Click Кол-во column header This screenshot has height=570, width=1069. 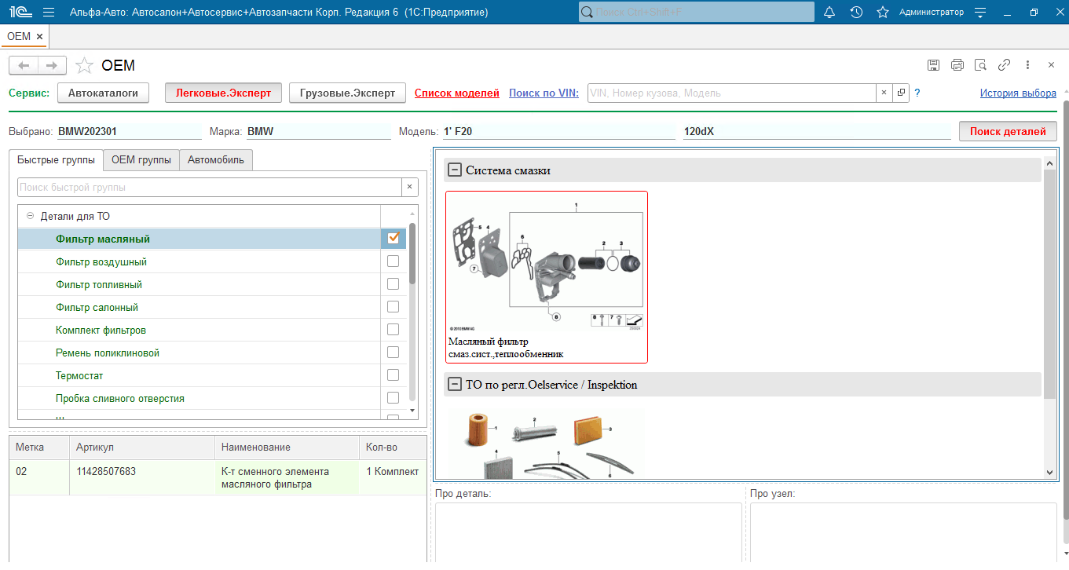pyautogui.click(x=393, y=448)
